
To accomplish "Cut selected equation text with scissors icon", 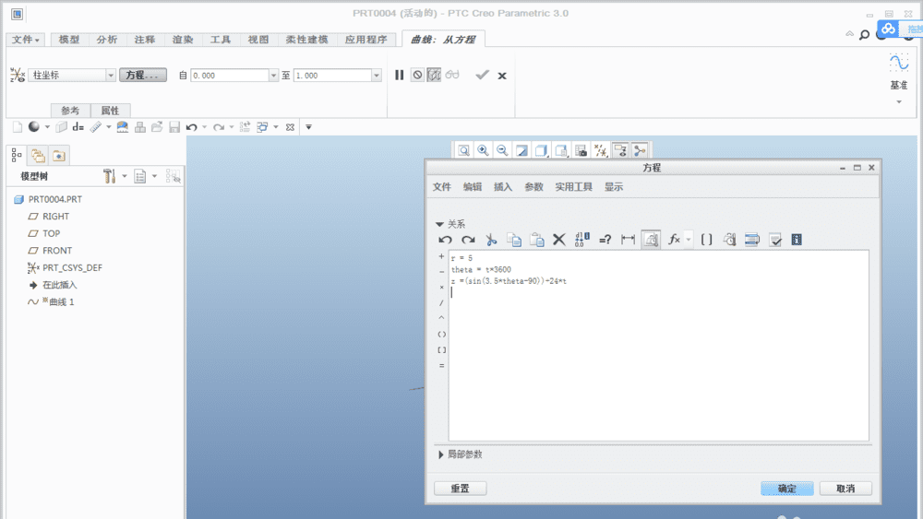I will [491, 240].
